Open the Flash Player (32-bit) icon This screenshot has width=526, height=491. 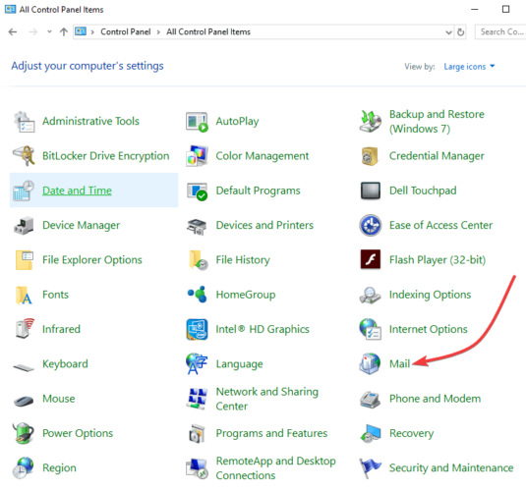click(x=370, y=259)
